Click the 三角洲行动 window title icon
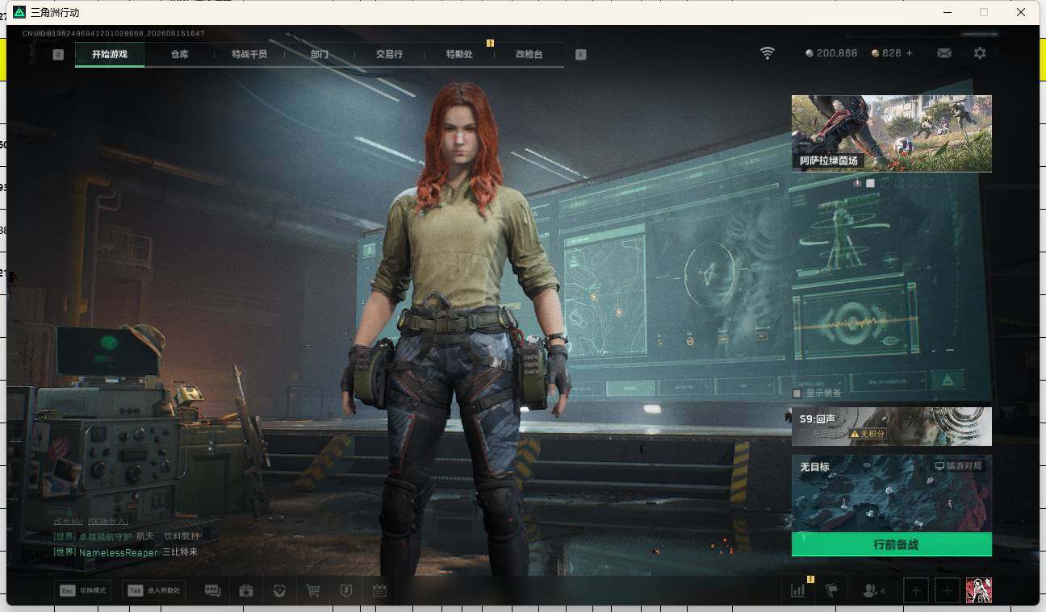This screenshot has height=612, width=1046. pyautogui.click(x=19, y=12)
